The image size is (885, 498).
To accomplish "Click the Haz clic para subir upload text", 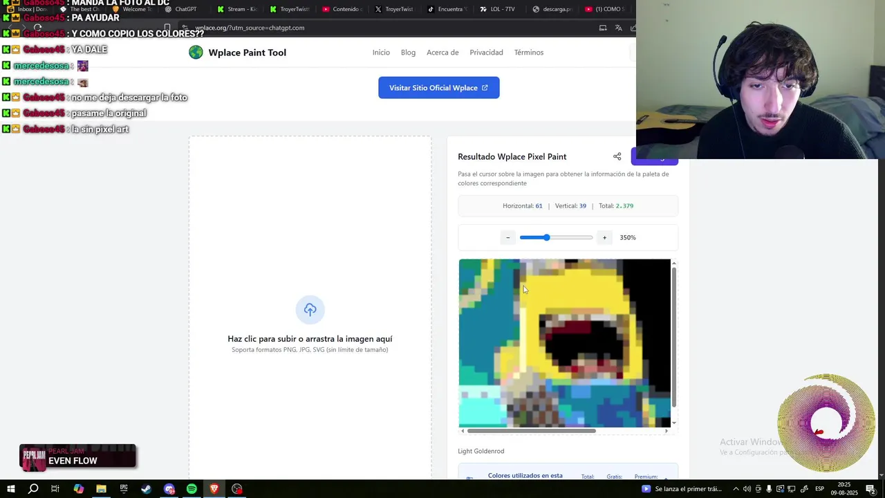I will 310,339.
